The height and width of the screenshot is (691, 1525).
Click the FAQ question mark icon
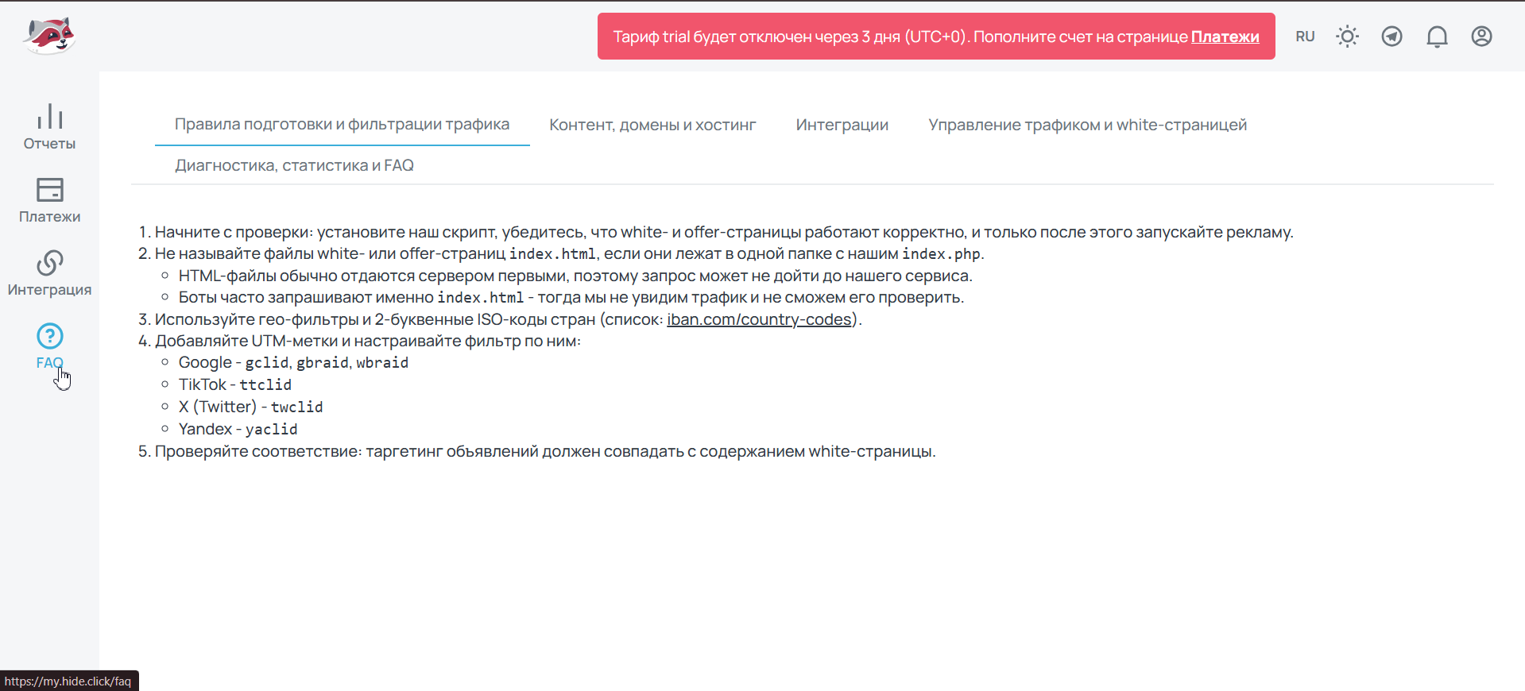pyautogui.click(x=49, y=336)
